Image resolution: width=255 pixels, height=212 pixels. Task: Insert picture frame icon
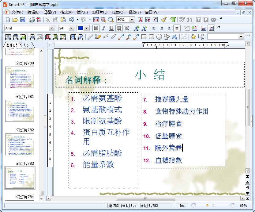click(x=23, y=37)
